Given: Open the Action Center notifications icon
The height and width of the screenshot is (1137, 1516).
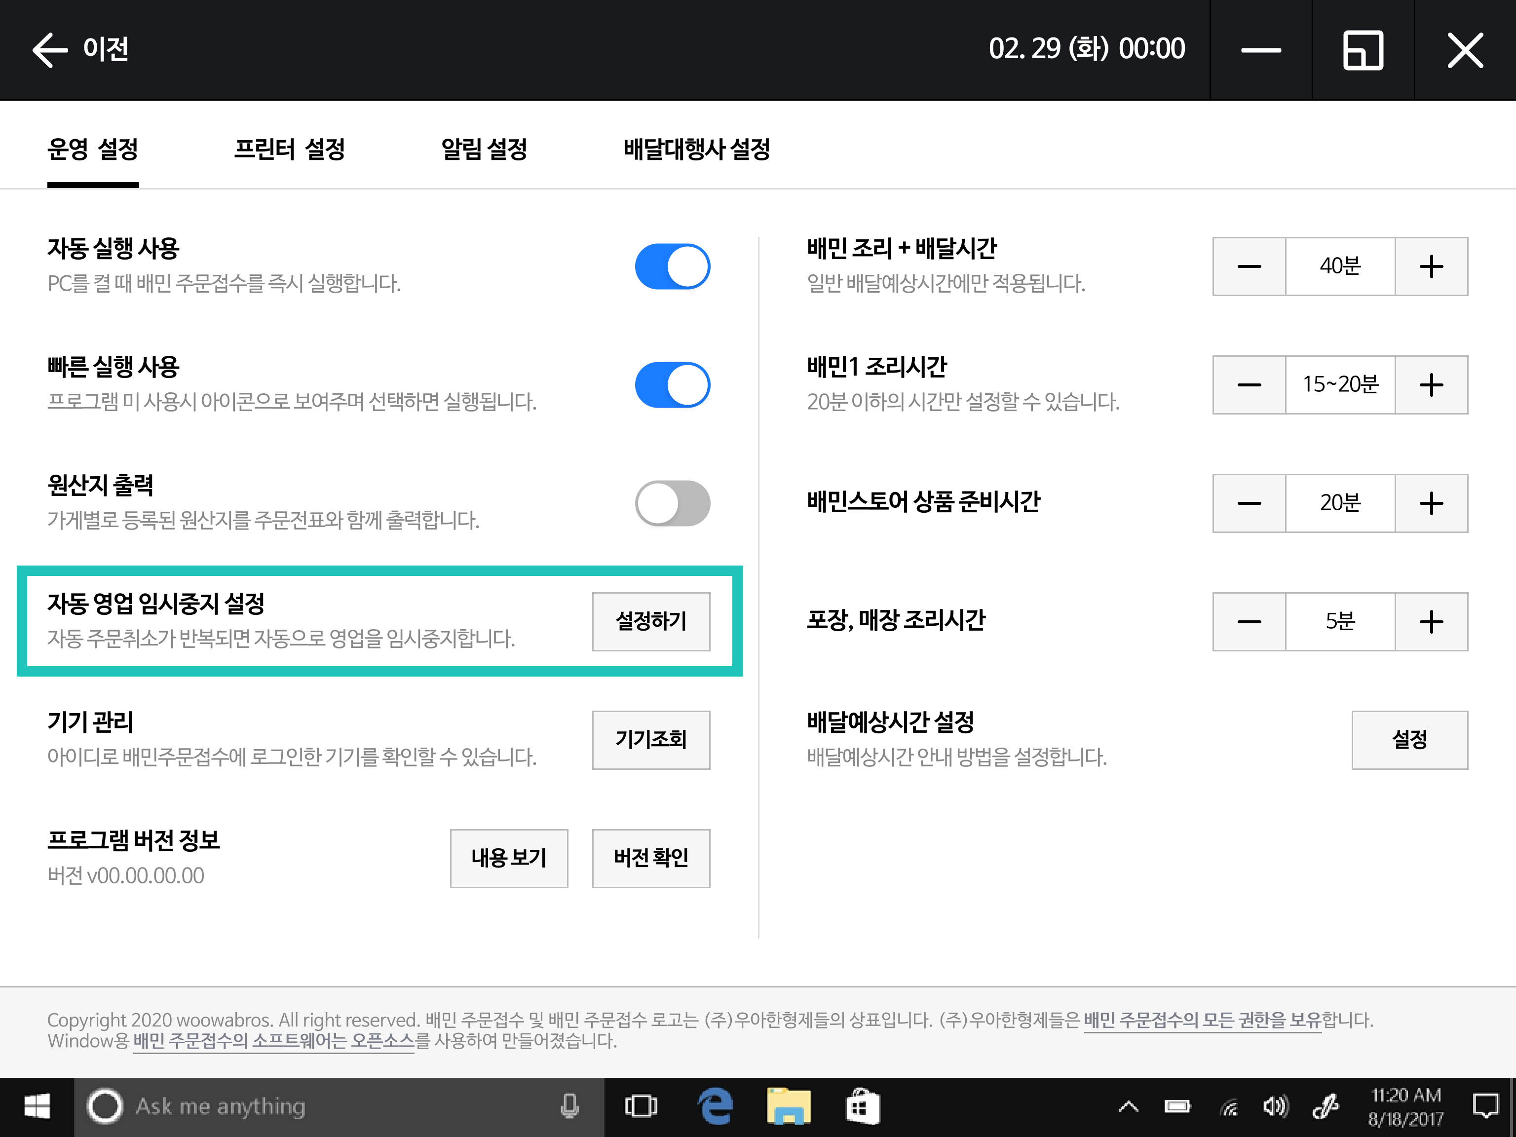Looking at the screenshot, I should click(x=1485, y=1107).
